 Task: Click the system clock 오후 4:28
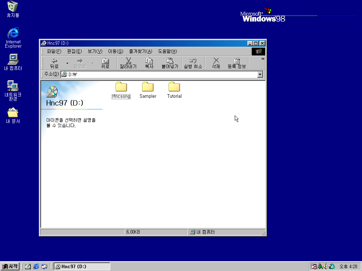coord(348,267)
